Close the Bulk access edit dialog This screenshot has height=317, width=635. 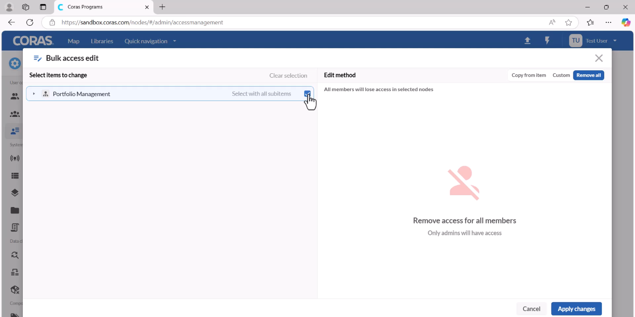pyautogui.click(x=599, y=58)
